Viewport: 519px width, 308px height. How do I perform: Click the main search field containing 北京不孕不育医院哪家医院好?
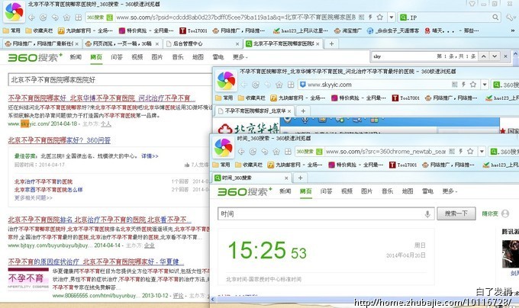point(110,79)
